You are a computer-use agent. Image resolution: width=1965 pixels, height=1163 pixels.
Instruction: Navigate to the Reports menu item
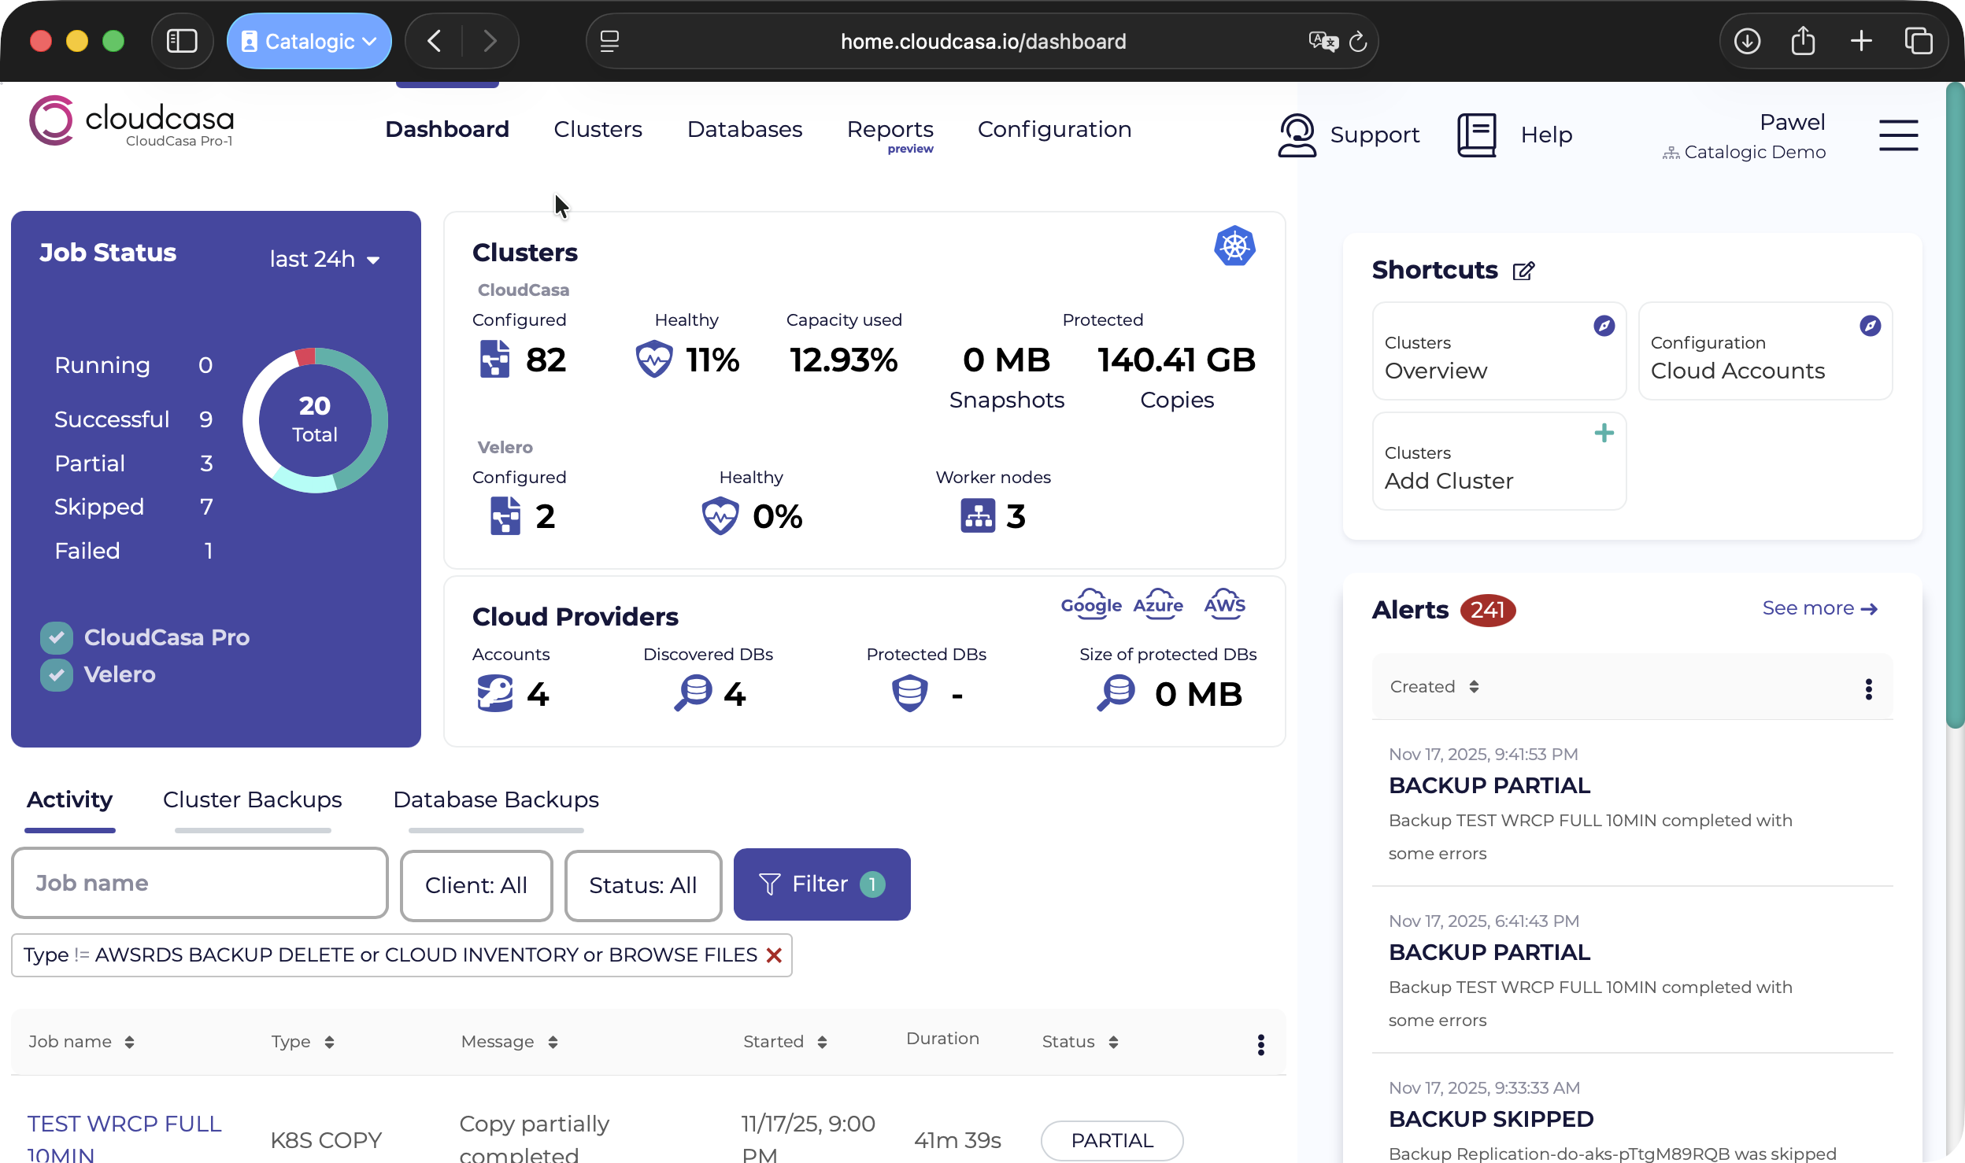click(890, 129)
